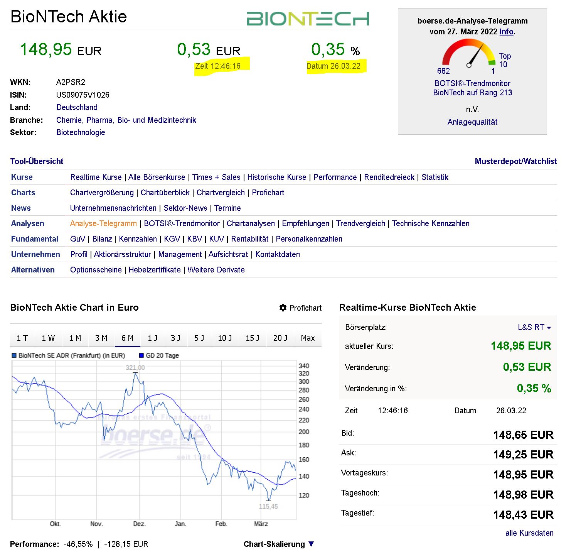Open the Biotechnologie sector link
576x553 pixels.
pyautogui.click(x=81, y=132)
